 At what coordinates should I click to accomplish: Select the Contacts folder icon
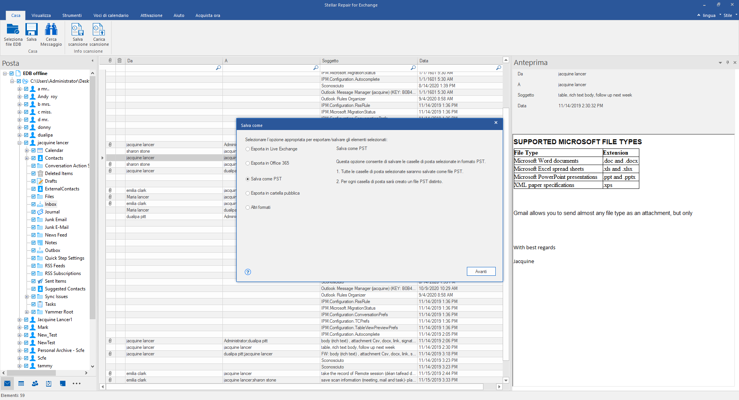point(40,158)
